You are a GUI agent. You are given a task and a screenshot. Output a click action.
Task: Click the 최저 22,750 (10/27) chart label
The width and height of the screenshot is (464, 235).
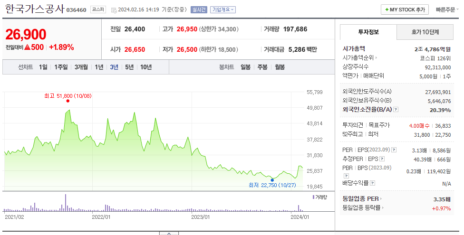(x=272, y=185)
